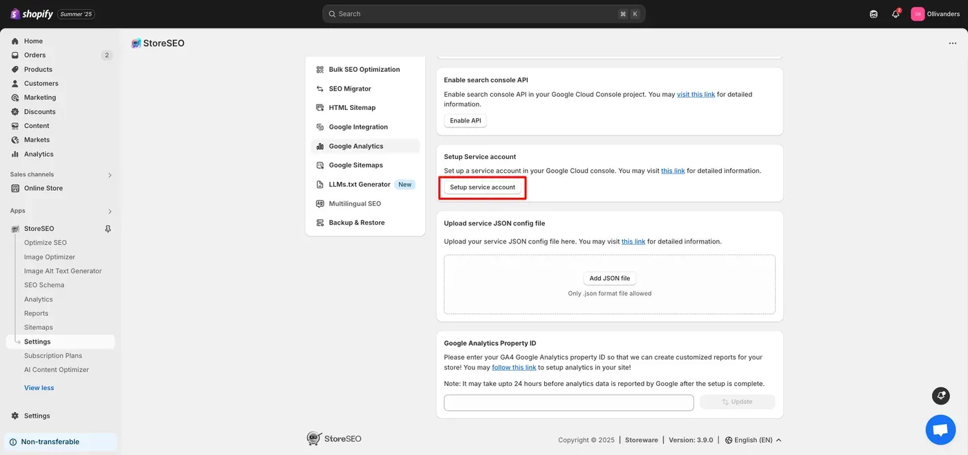Expand the Apps section chevron
968x455 pixels.
pyautogui.click(x=110, y=212)
